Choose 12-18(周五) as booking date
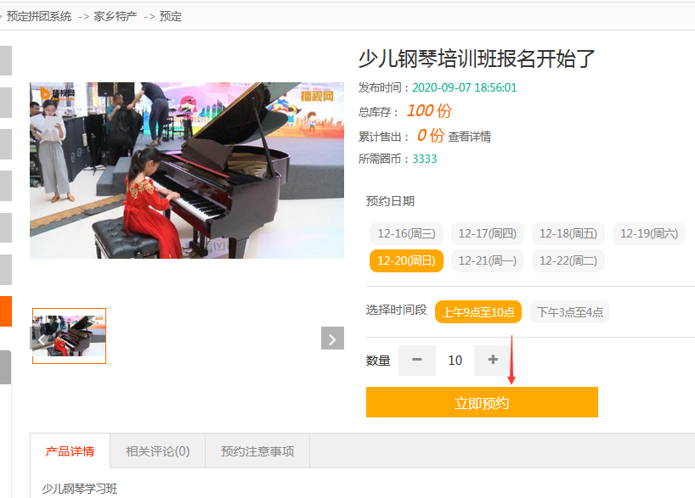The image size is (695, 498). click(568, 234)
